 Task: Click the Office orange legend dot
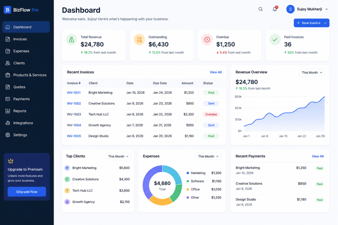(x=188, y=189)
